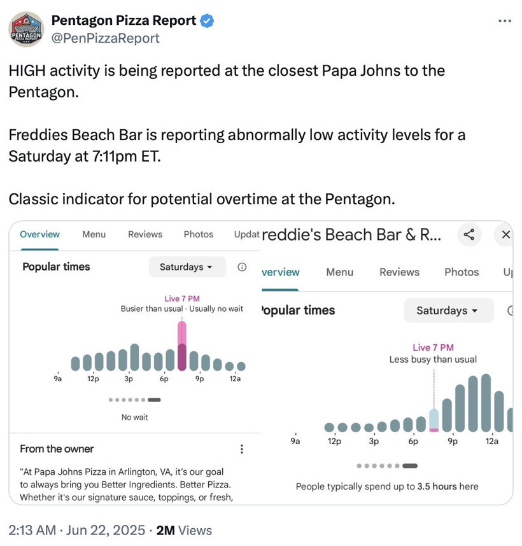Click the day pagination dots under Freddie's chart

coord(388,466)
